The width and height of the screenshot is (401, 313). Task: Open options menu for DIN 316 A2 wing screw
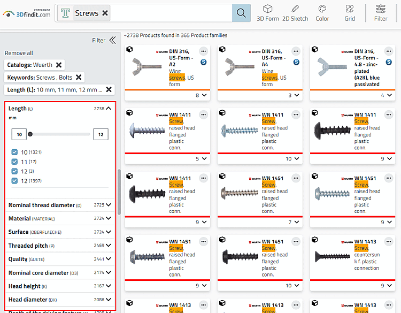click(x=203, y=51)
